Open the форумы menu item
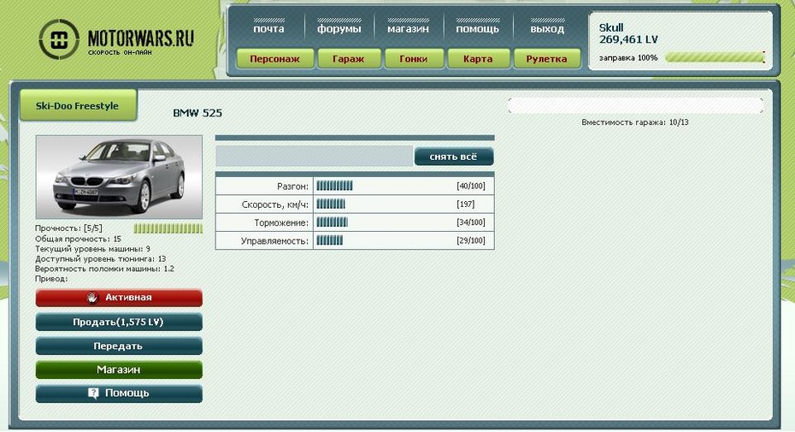795x432 pixels. [x=339, y=28]
